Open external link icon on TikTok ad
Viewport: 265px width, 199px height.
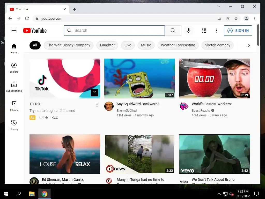pyautogui.click(x=94, y=93)
